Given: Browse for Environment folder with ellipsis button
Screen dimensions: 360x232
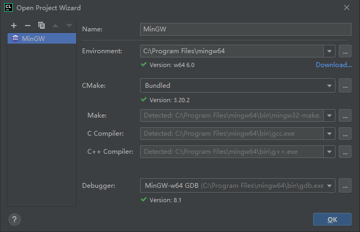Looking at the screenshot, I should tap(345, 51).
